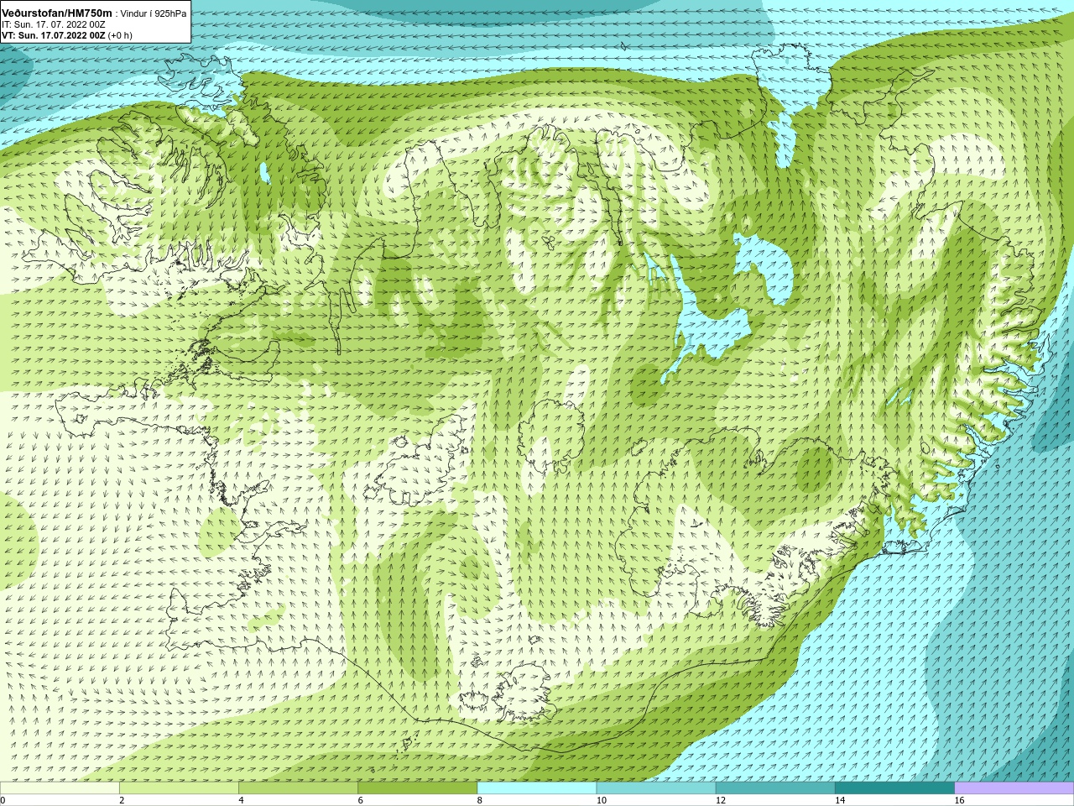Viewport: 1074px width, 806px height.
Task: Click the legend scale label "12"
Action: point(721,800)
